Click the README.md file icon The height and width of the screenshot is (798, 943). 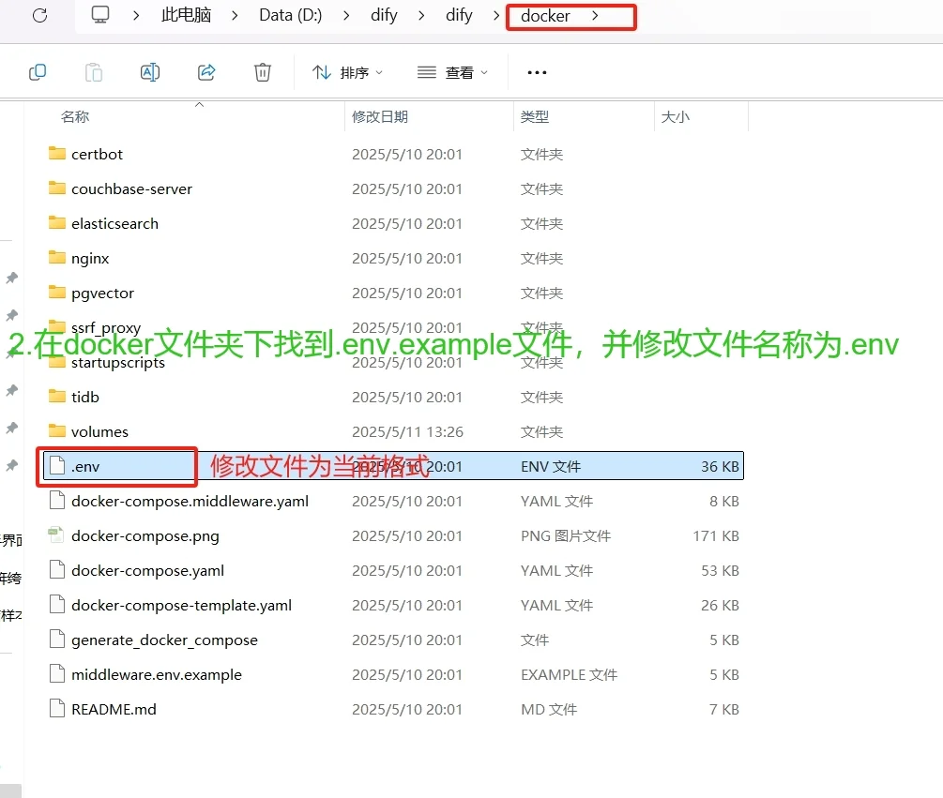click(x=57, y=709)
